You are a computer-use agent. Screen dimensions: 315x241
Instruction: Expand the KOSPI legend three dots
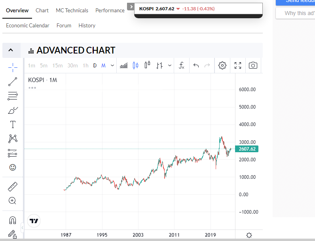[x=32, y=88]
